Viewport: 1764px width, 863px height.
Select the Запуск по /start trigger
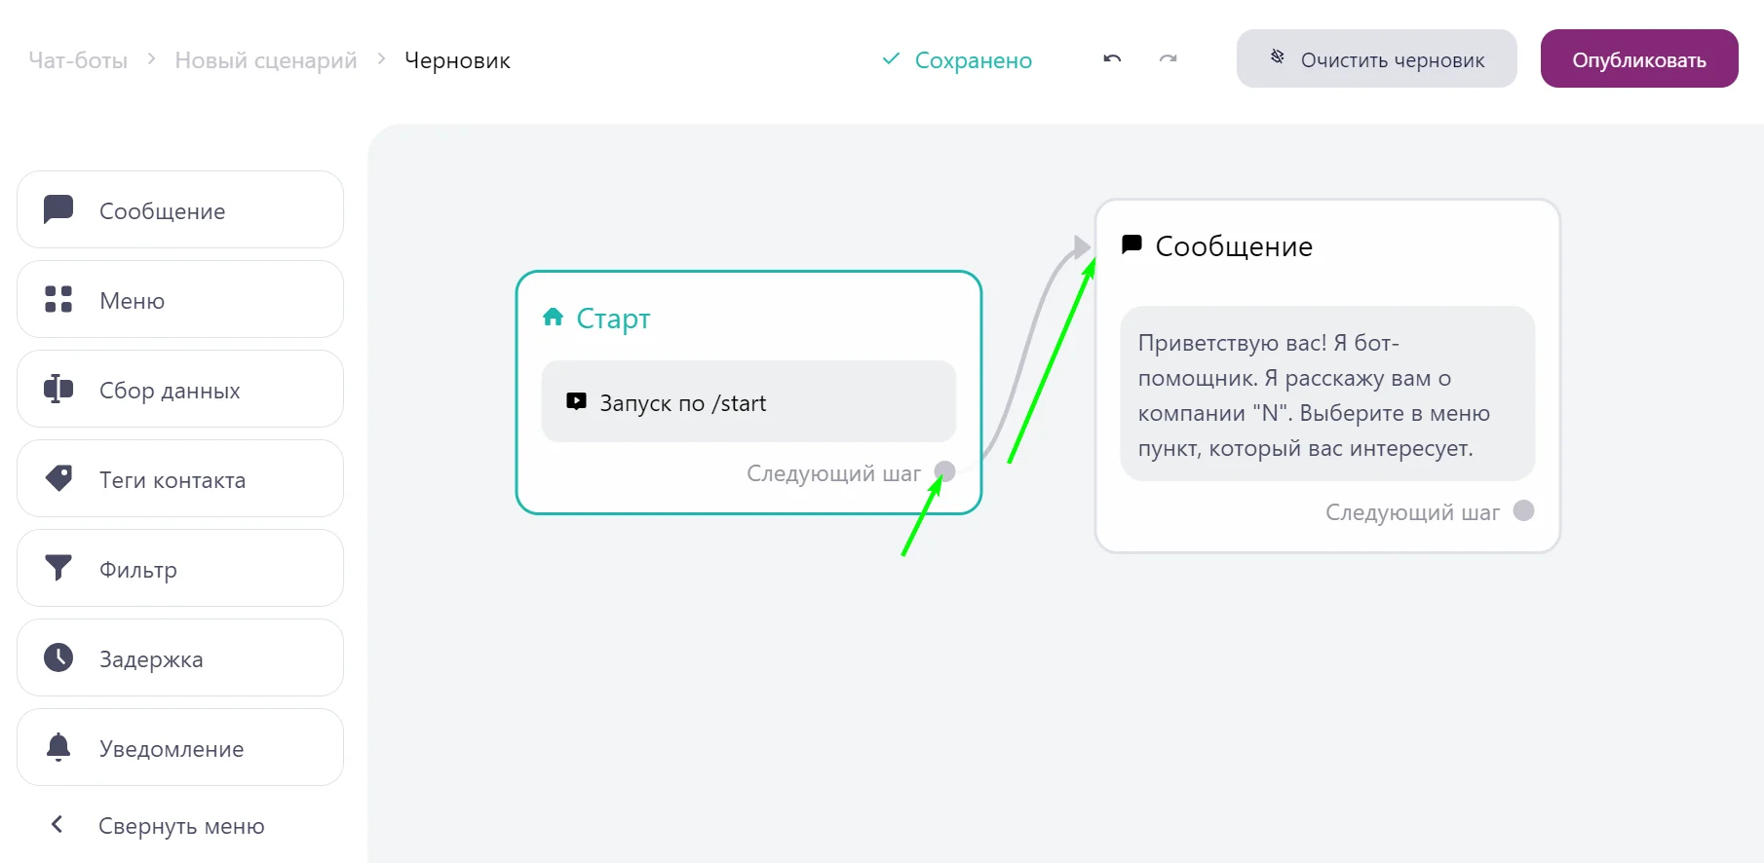(x=748, y=402)
